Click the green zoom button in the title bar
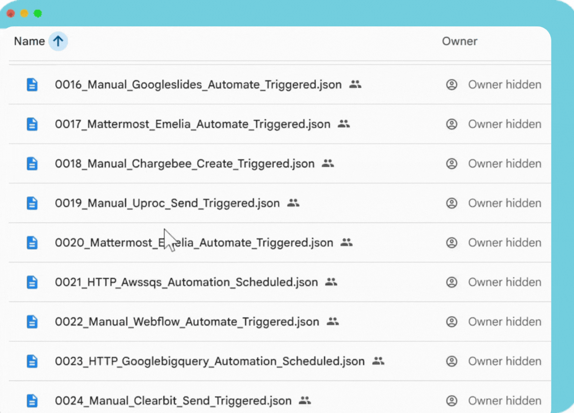Viewport: 574px width, 413px height. 38,13
